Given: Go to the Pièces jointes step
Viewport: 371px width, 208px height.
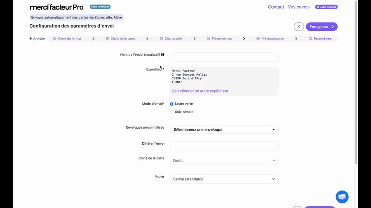Looking at the screenshot, I should coord(219,39).
